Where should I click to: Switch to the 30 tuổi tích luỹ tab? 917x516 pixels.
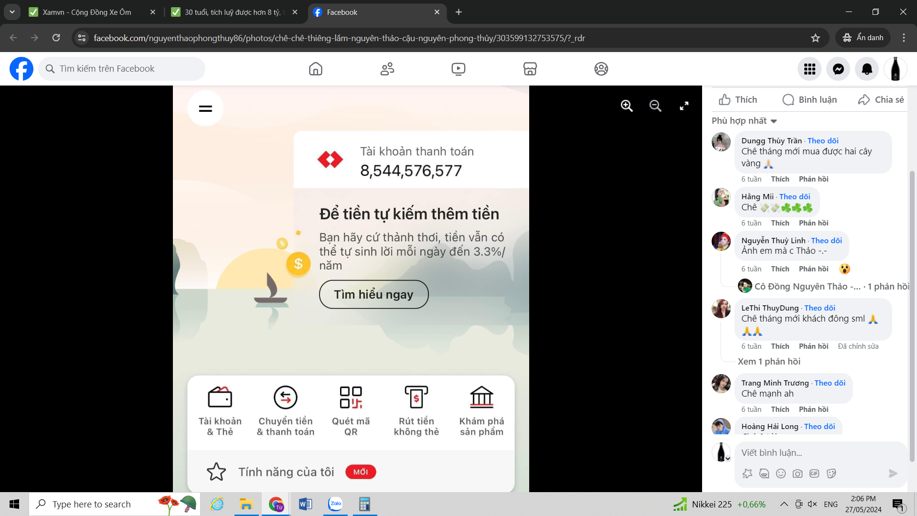coord(234,12)
